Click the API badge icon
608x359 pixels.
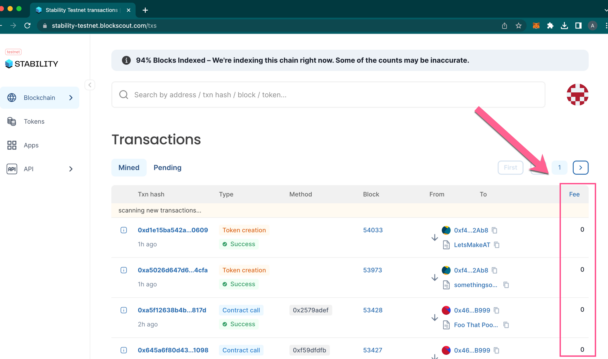pos(12,169)
